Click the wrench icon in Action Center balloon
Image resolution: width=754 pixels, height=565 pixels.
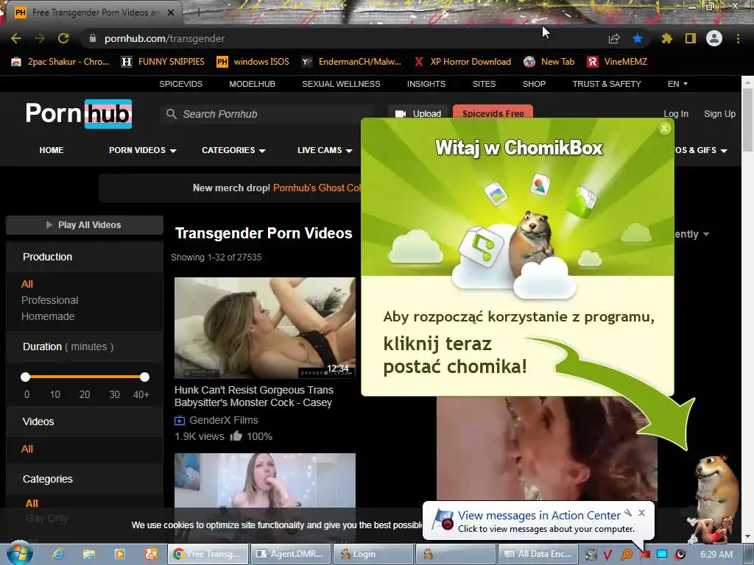[628, 513]
